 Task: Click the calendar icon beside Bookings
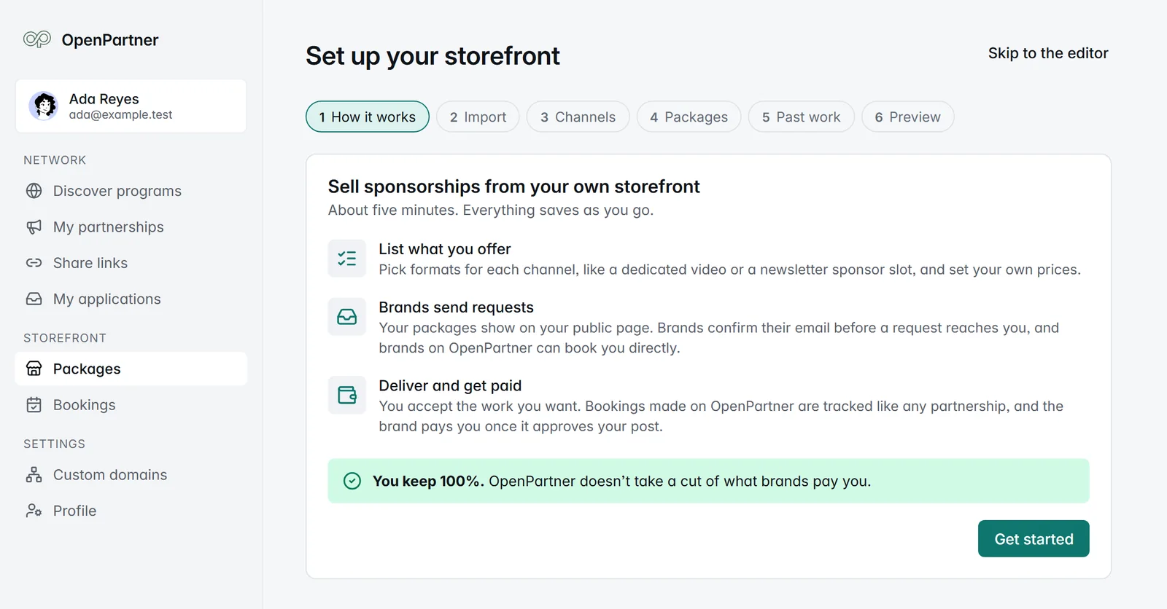[x=34, y=405]
